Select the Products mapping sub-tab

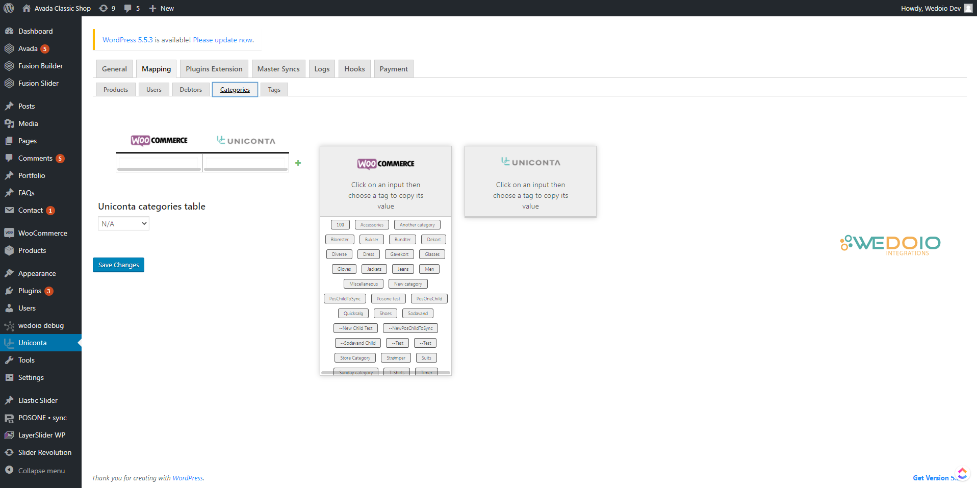(x=116, y=90)
